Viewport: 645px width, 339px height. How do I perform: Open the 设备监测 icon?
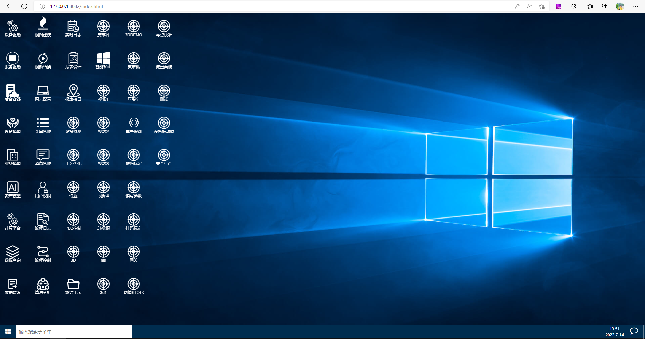click(x=73, y=125)
